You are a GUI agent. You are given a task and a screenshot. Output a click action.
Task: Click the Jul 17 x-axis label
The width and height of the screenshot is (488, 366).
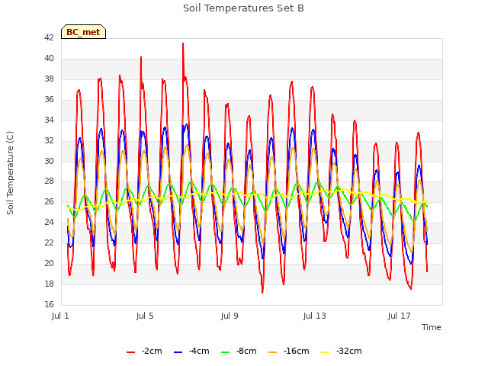400,316
